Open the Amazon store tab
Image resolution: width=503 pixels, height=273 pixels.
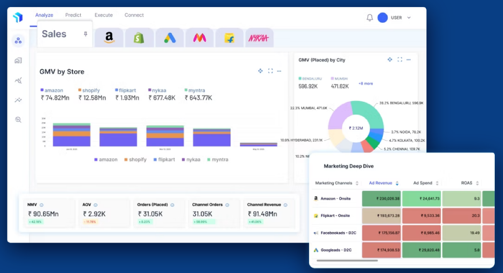(x=109, y=38)
